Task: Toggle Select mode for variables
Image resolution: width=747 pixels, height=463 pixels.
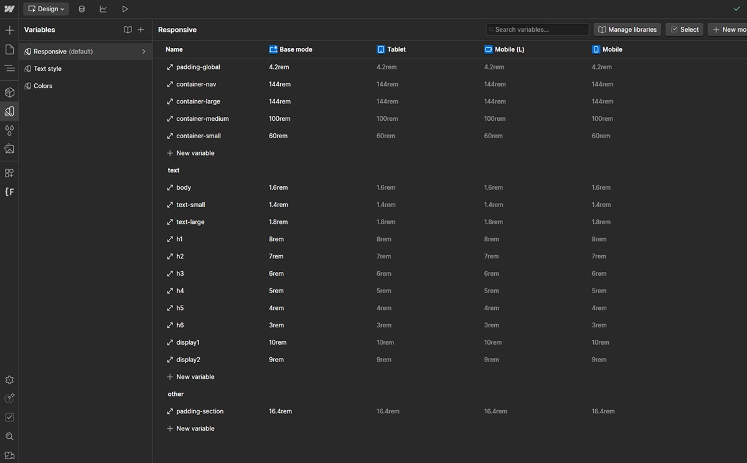Action: tap(685, 29)
